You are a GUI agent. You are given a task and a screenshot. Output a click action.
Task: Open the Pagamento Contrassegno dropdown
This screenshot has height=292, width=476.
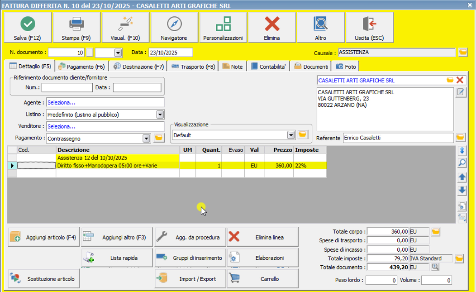click(x=146, y=139)
